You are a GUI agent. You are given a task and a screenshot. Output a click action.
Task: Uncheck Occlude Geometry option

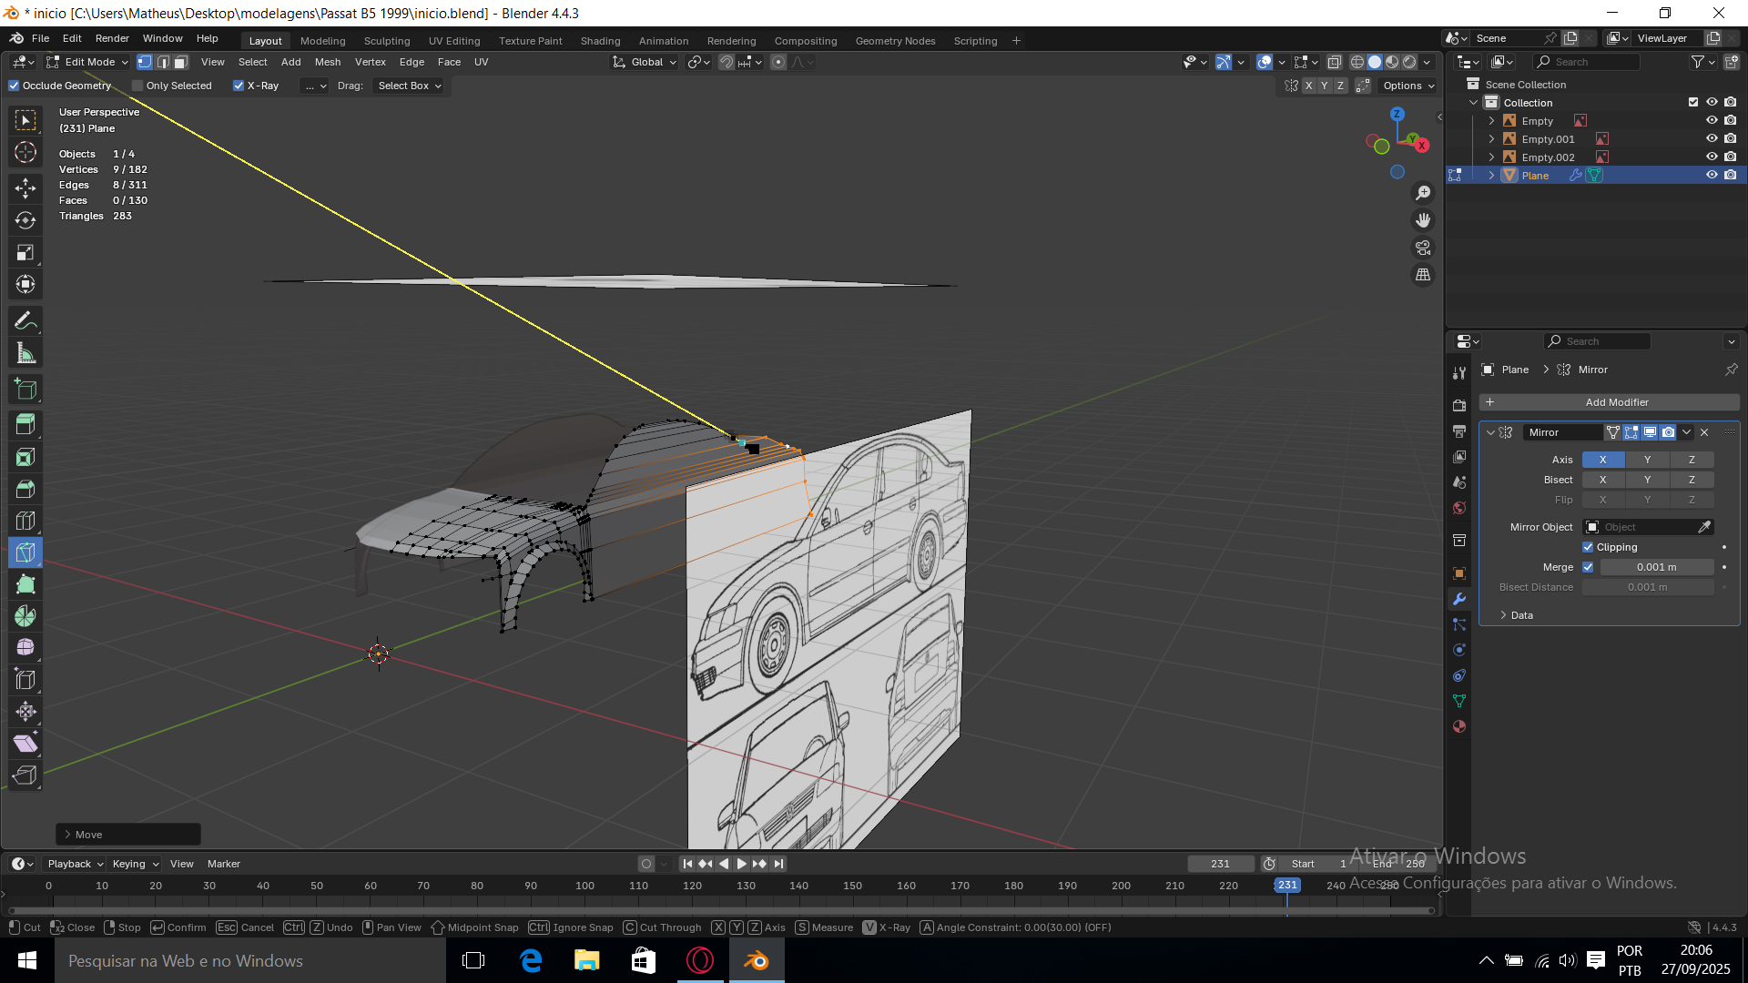pos(14,86)
